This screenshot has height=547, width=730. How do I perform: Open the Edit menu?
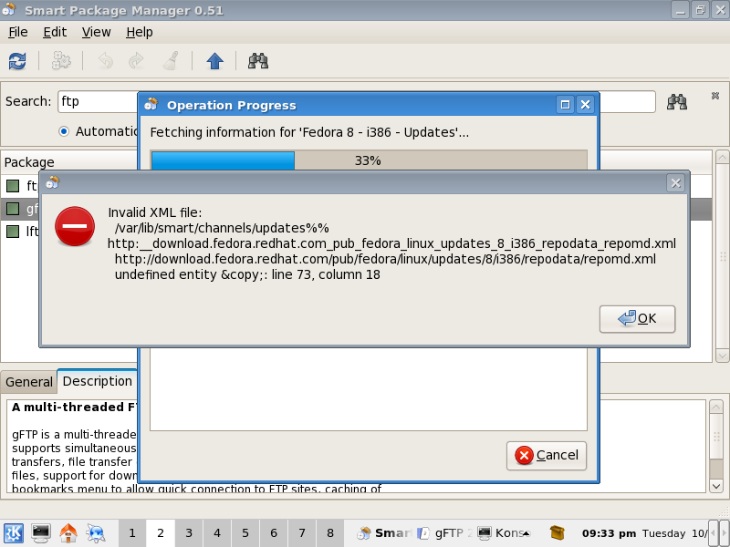[x=55, y=32]
